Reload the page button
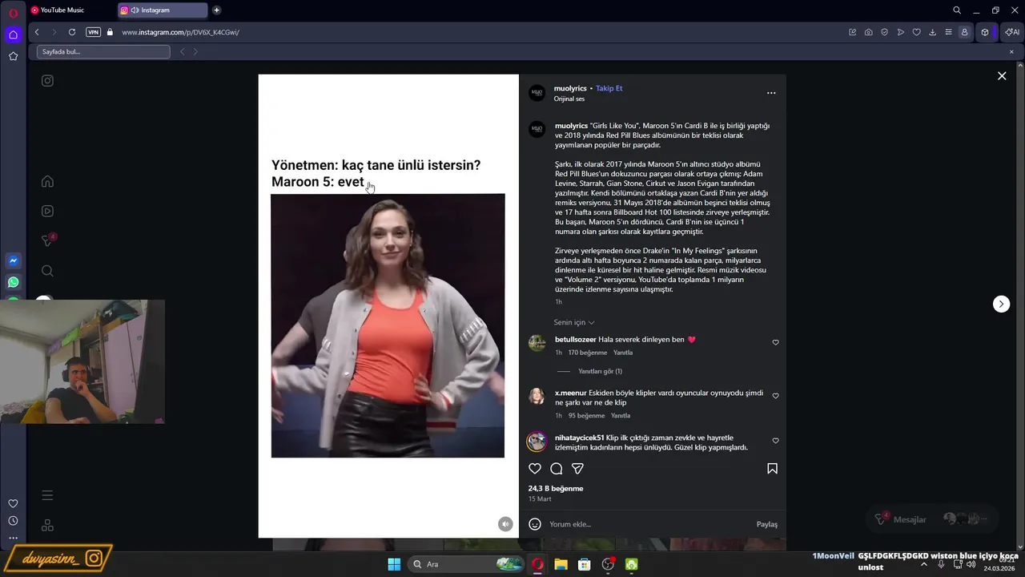This screenshot has width=1025, height=577. click(x=72, y=32)
